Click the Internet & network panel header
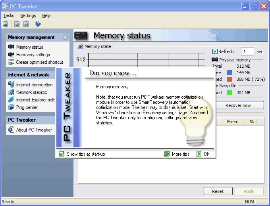Viewport: 270px width, 206px height. click(x=31, y=75)
